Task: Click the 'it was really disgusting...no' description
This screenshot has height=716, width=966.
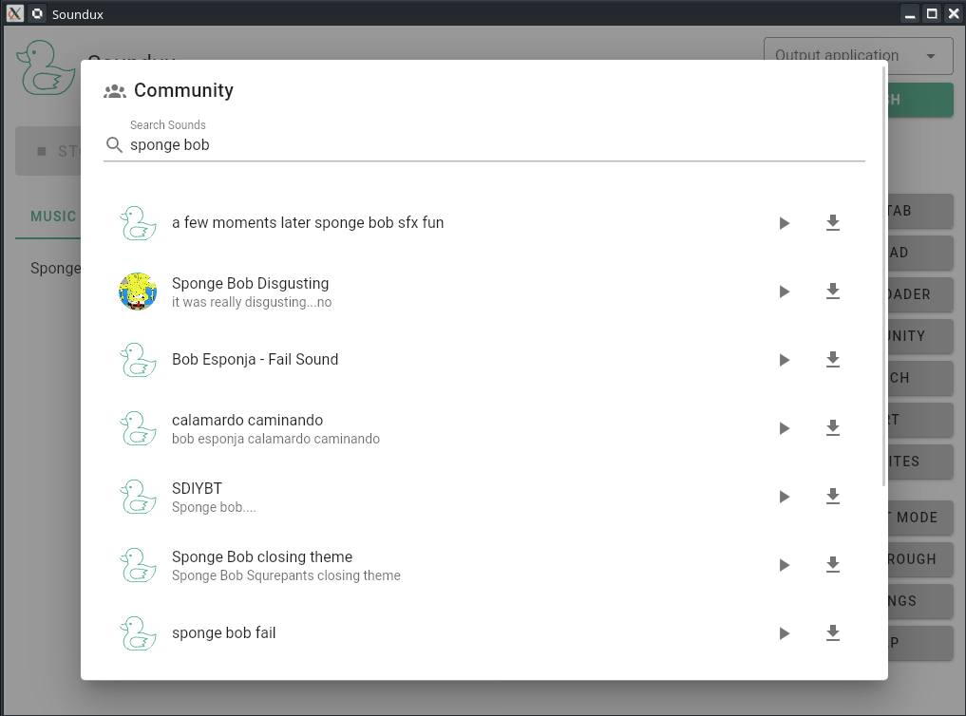Action: [x=252, y=302]
